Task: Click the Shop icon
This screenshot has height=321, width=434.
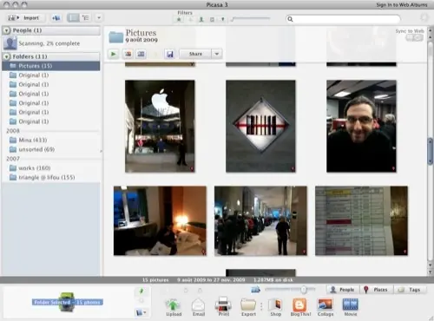Action: [275, 307]
